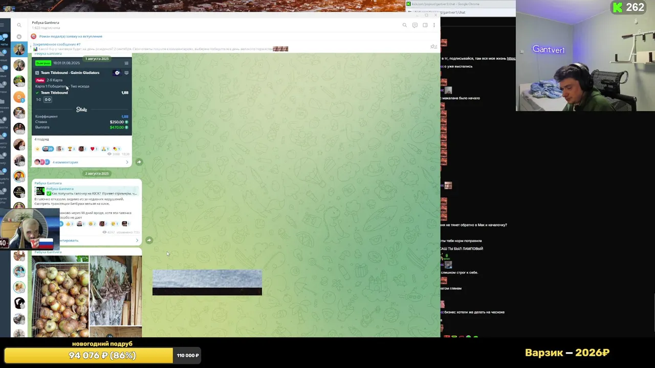The width and height of the screenshot is (655, 368).
Task: Open the https link in Kick chat message
Action: click(511, 58)
